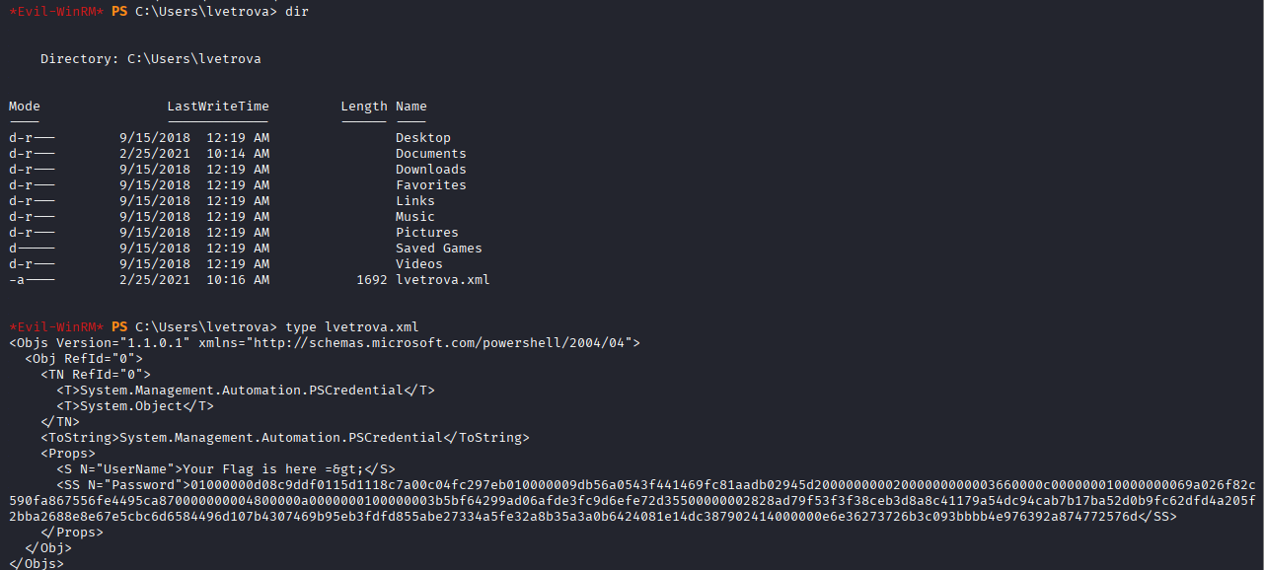Click the Name column header
The width and height of the screenshot is (1264, 570).
click(x=411, y=107)
